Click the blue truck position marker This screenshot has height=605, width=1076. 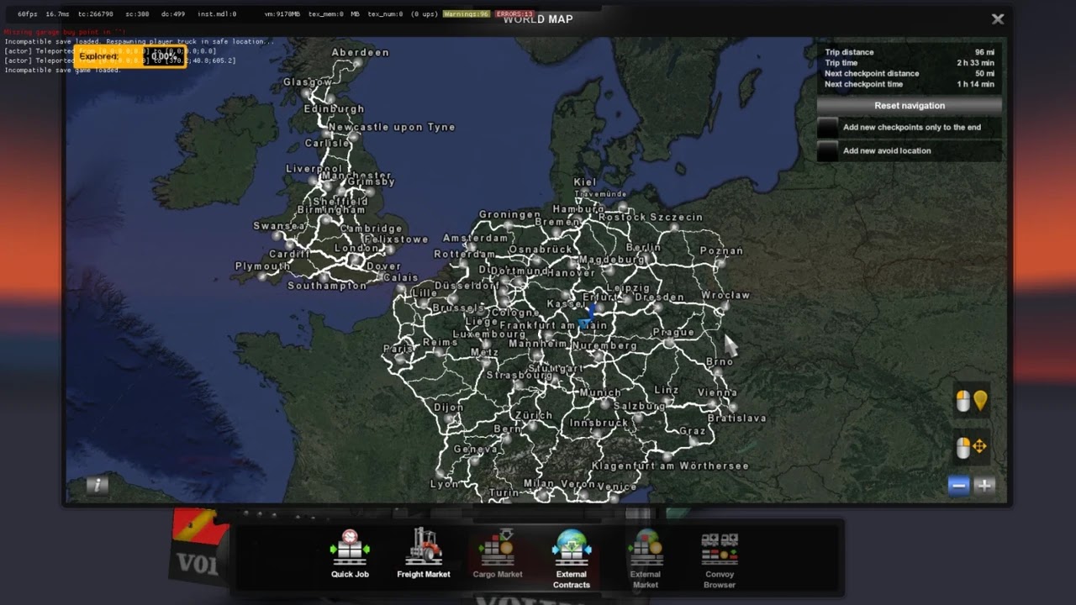coord(587,316)
